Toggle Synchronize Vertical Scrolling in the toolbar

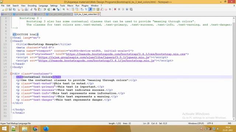coord(73,10)
